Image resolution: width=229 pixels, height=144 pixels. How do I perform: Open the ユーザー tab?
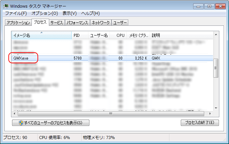[x=120, y=23]
